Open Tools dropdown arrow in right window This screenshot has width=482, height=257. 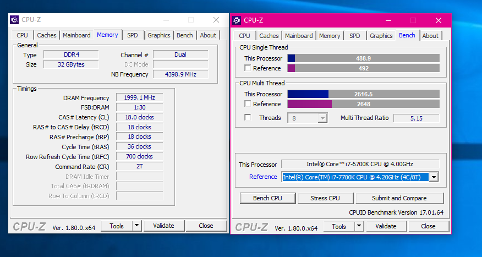point(359,227)
